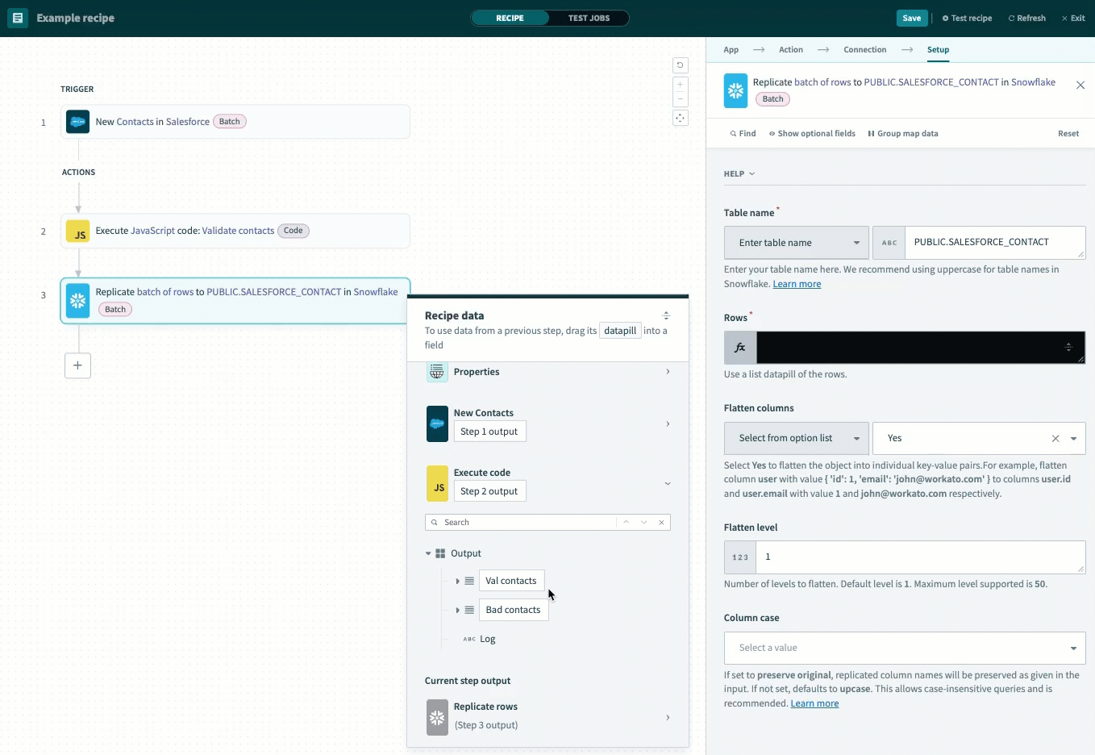1095x755 pixels.
Task: Open the Connection tab
Action: click(x=864, y=50)
